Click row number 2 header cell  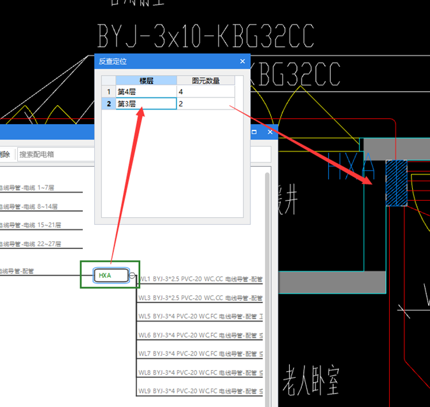[108, 104]
